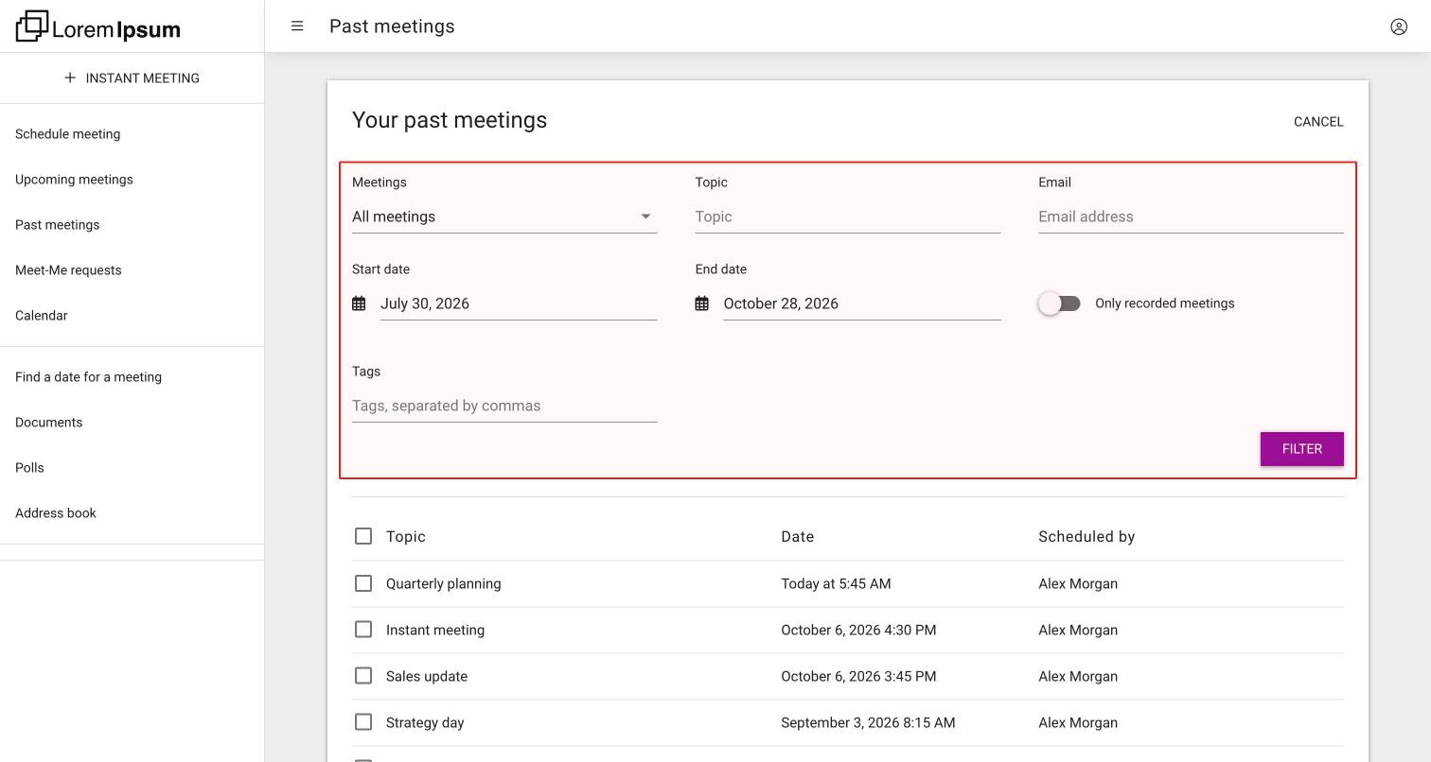Click date Today at 5:45 AM
Viewport: 1431px width, 762px height.
pyautogui.click(x=836, y=583)
